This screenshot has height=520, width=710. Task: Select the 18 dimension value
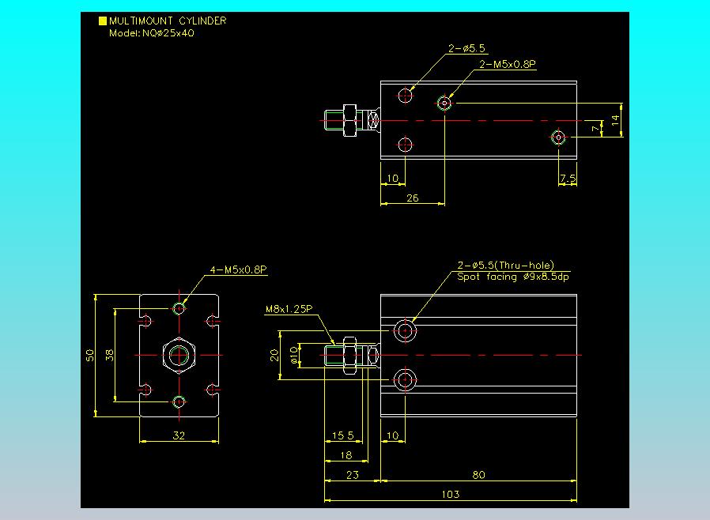click(x=346, y=455)
